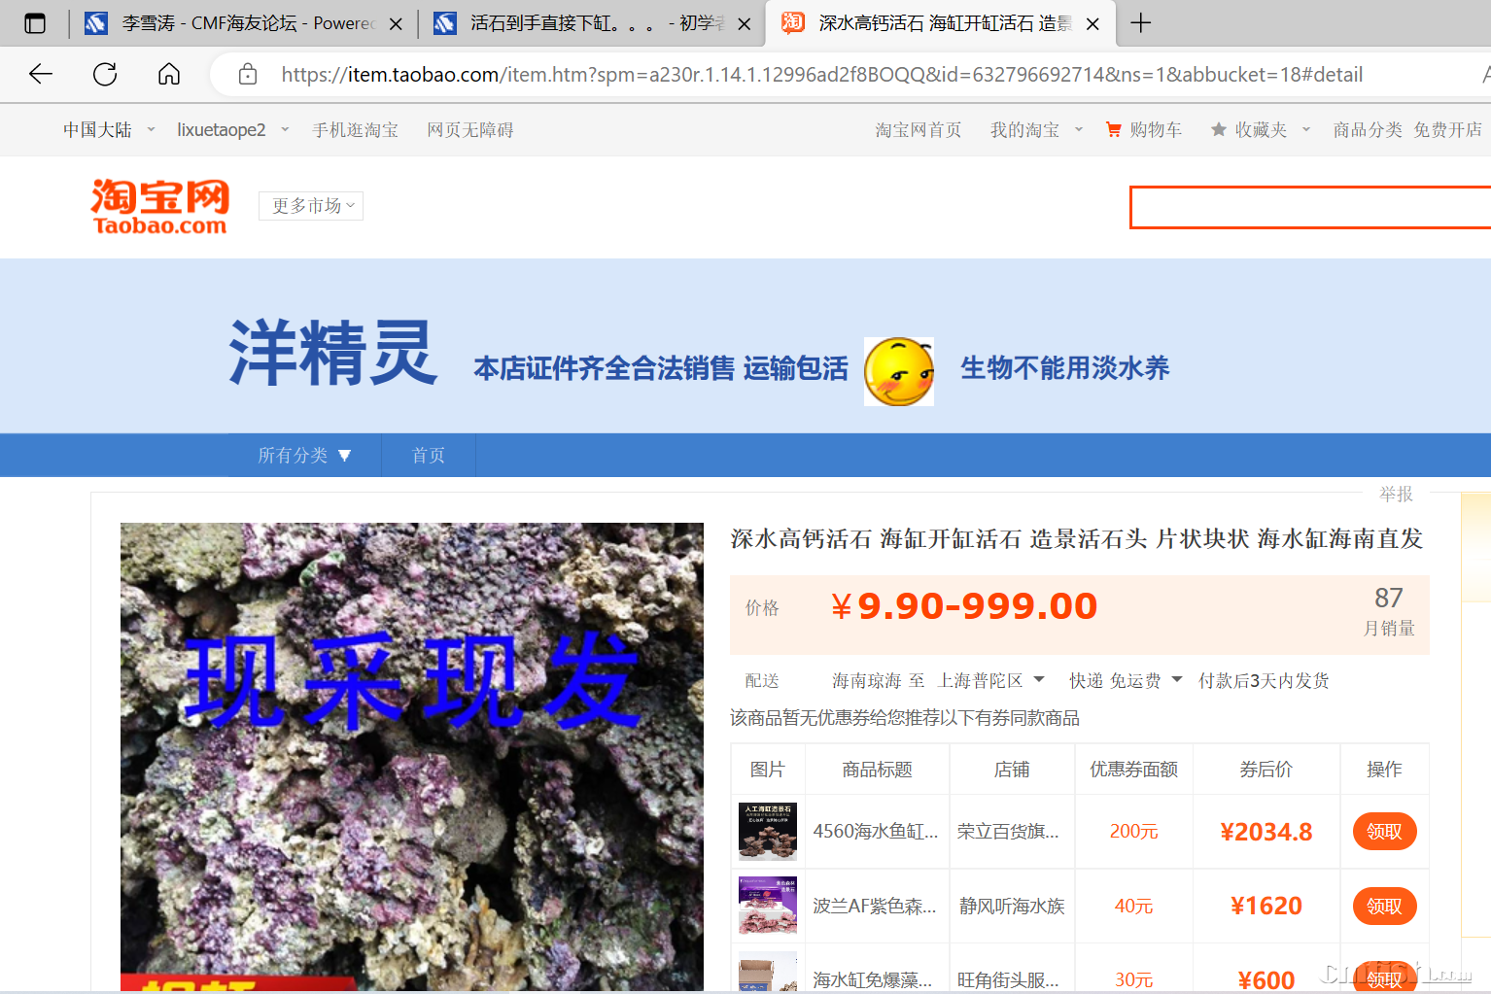
Task: Reload the page with the refresh icon
Action: (x=104, y=74)
